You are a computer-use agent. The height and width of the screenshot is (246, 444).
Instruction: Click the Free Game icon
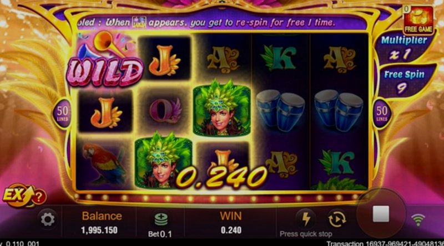pyautogui.click(x=418, y=20)
